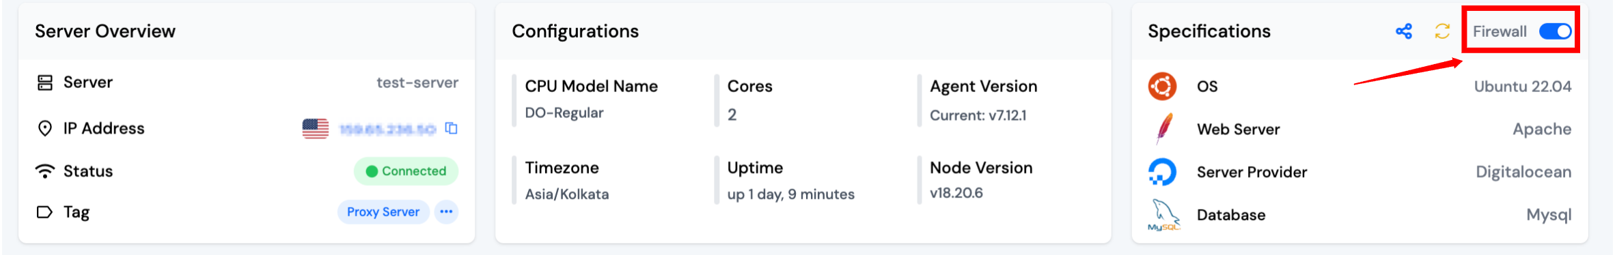
Task: Click the Ubuntu OS logo icon
Action: click(1163, 87)
